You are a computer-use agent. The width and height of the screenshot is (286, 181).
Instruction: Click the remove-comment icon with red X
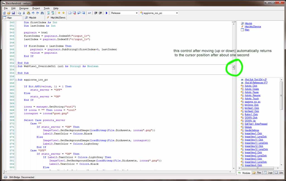coord(74,13)
